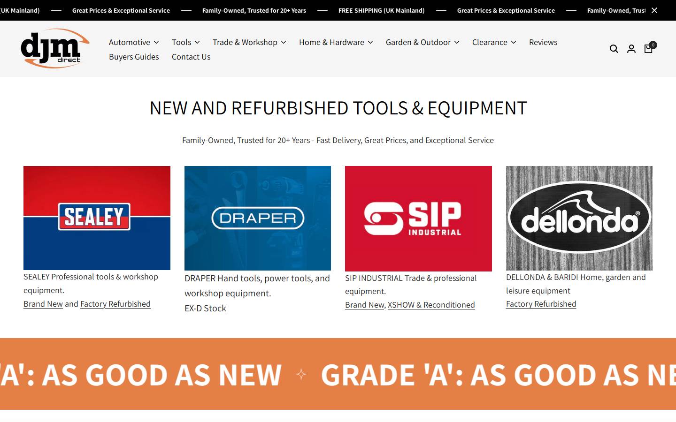676x422 pixels.
Task: Click the Sealey brand image
Action: click(97, 218)
